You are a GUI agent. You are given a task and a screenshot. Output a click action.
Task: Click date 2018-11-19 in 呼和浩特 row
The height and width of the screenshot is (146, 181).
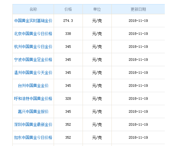[138, 99]
